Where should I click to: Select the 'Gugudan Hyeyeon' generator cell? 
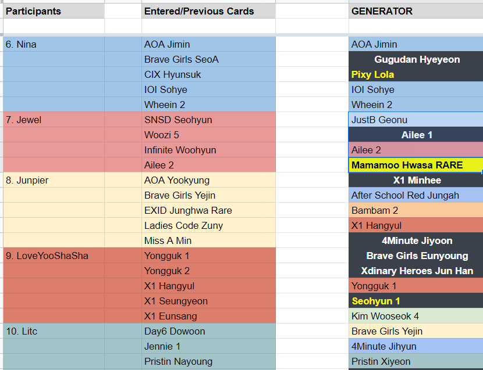point(416,59)
